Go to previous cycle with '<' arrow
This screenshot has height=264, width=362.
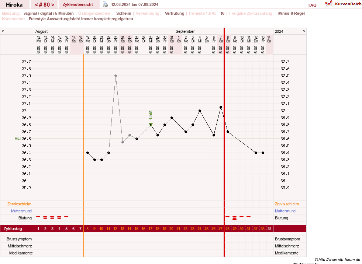[36, 5]
